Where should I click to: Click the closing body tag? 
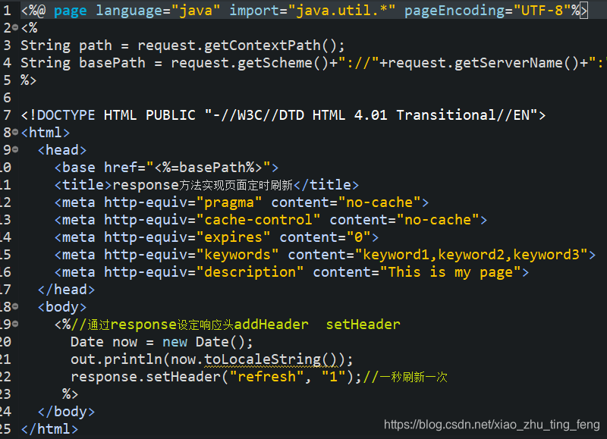[66, 412]
